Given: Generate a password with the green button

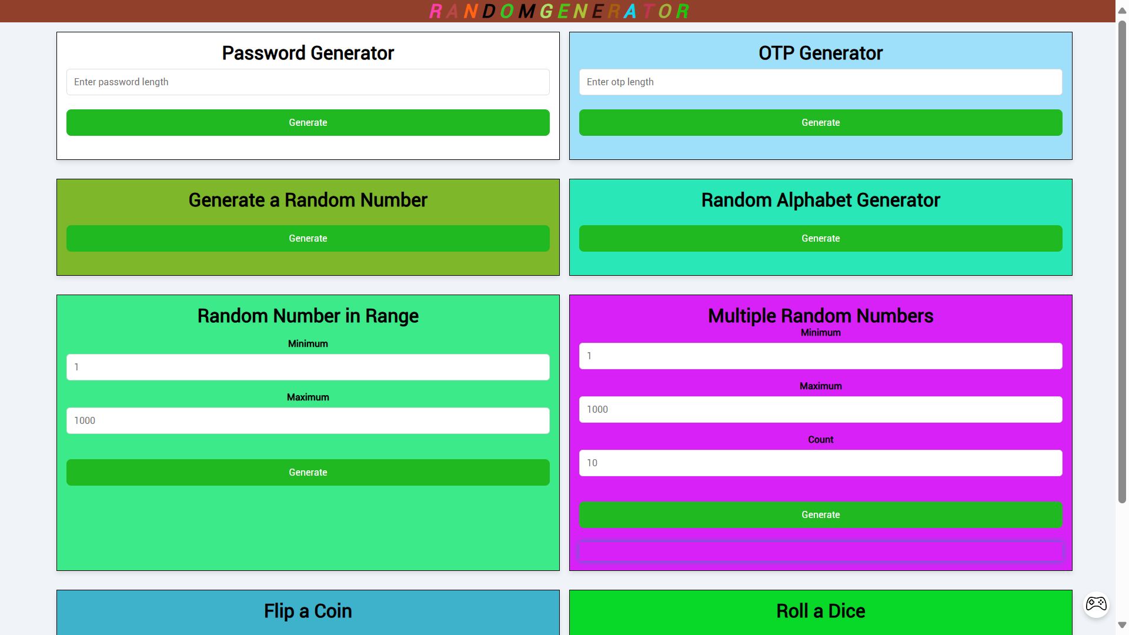Looking at the screenshot, I should (308, 123).
